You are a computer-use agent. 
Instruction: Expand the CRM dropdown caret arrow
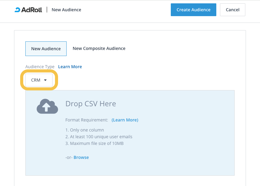46,80
